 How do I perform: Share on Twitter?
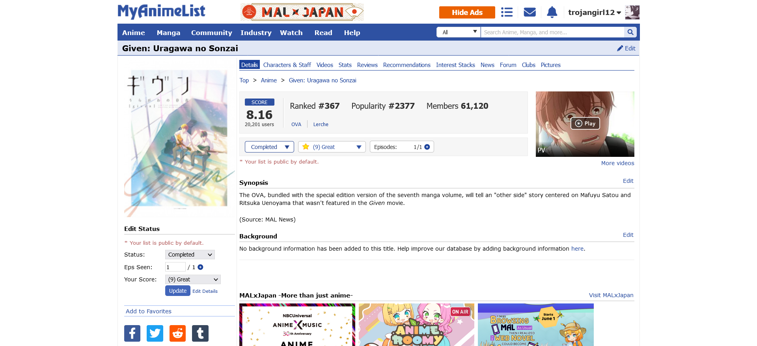point(155,333)
